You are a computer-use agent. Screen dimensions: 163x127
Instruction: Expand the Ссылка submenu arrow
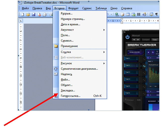click(x=104, y=52)
